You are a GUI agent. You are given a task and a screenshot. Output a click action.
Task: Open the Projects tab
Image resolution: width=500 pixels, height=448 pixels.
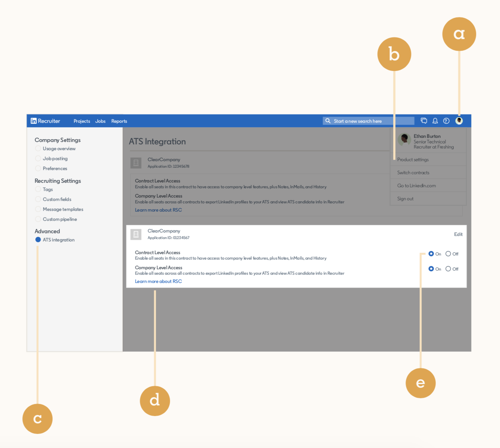82,121
